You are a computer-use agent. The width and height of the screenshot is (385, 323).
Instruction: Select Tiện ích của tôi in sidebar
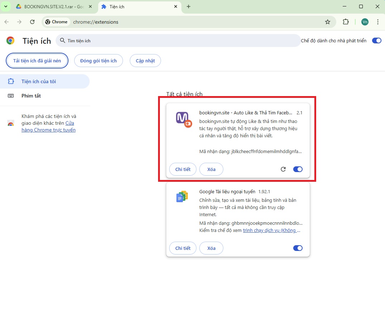45,81
